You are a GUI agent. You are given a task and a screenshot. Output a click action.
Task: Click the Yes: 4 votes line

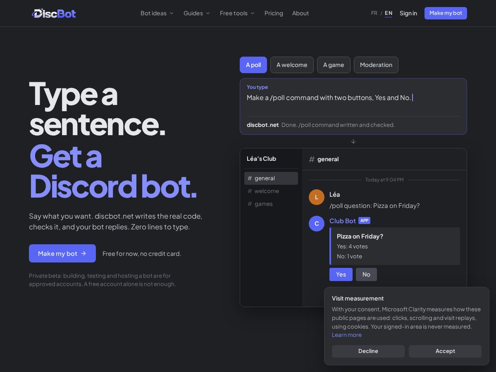pyautogui.click(x=352, y=246)
